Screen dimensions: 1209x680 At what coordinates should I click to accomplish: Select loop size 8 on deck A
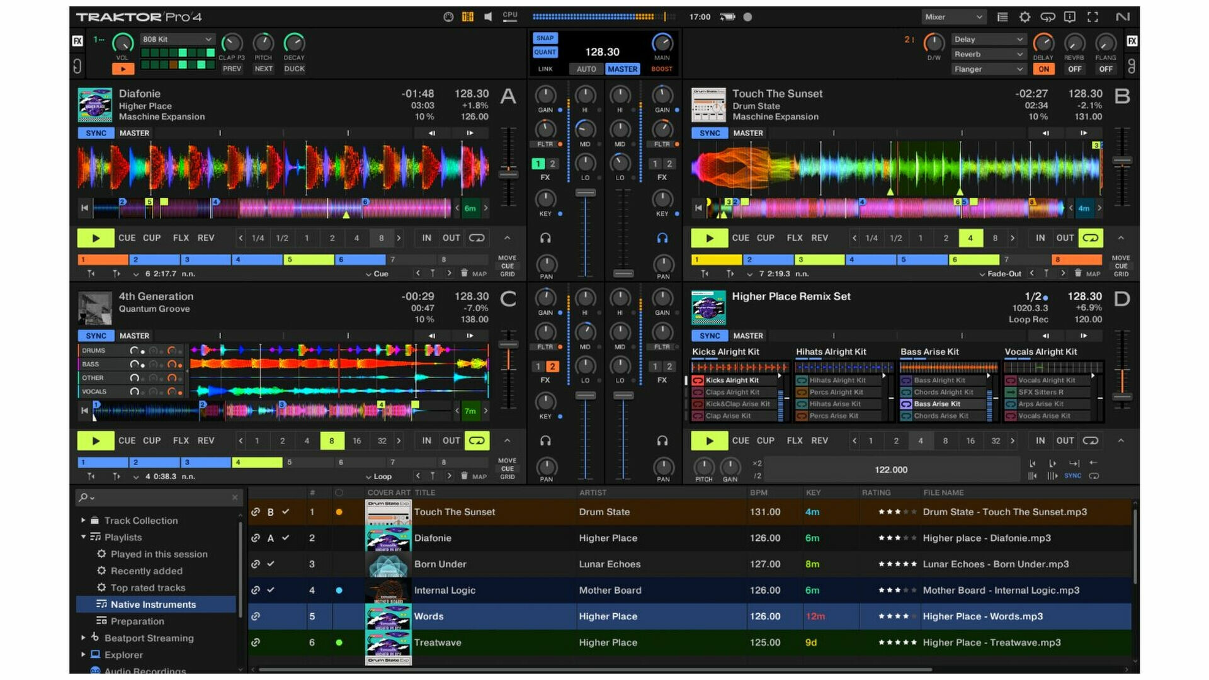tap(381, 238)
